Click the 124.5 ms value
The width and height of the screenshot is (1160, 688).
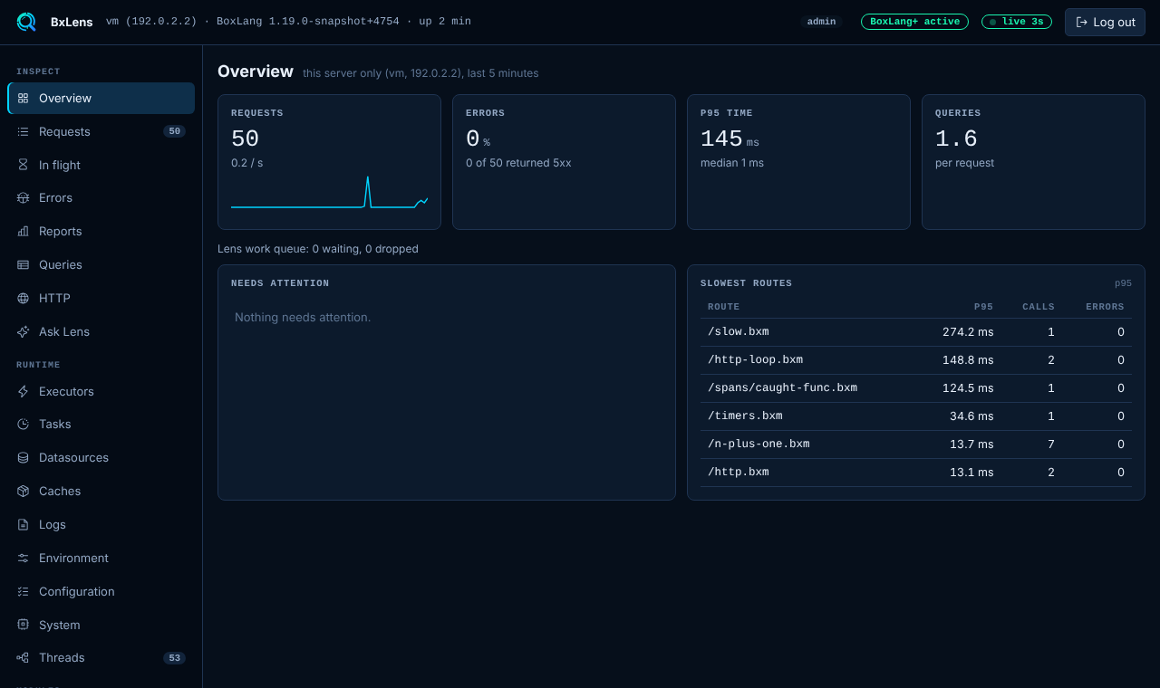[968, 388]
